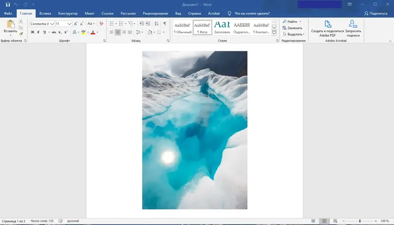Expand the styles gallery with More arrow

[x=274, y=33]
